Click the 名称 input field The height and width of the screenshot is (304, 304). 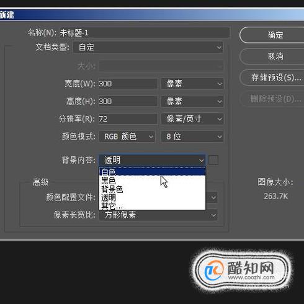(x=145, y=33)
